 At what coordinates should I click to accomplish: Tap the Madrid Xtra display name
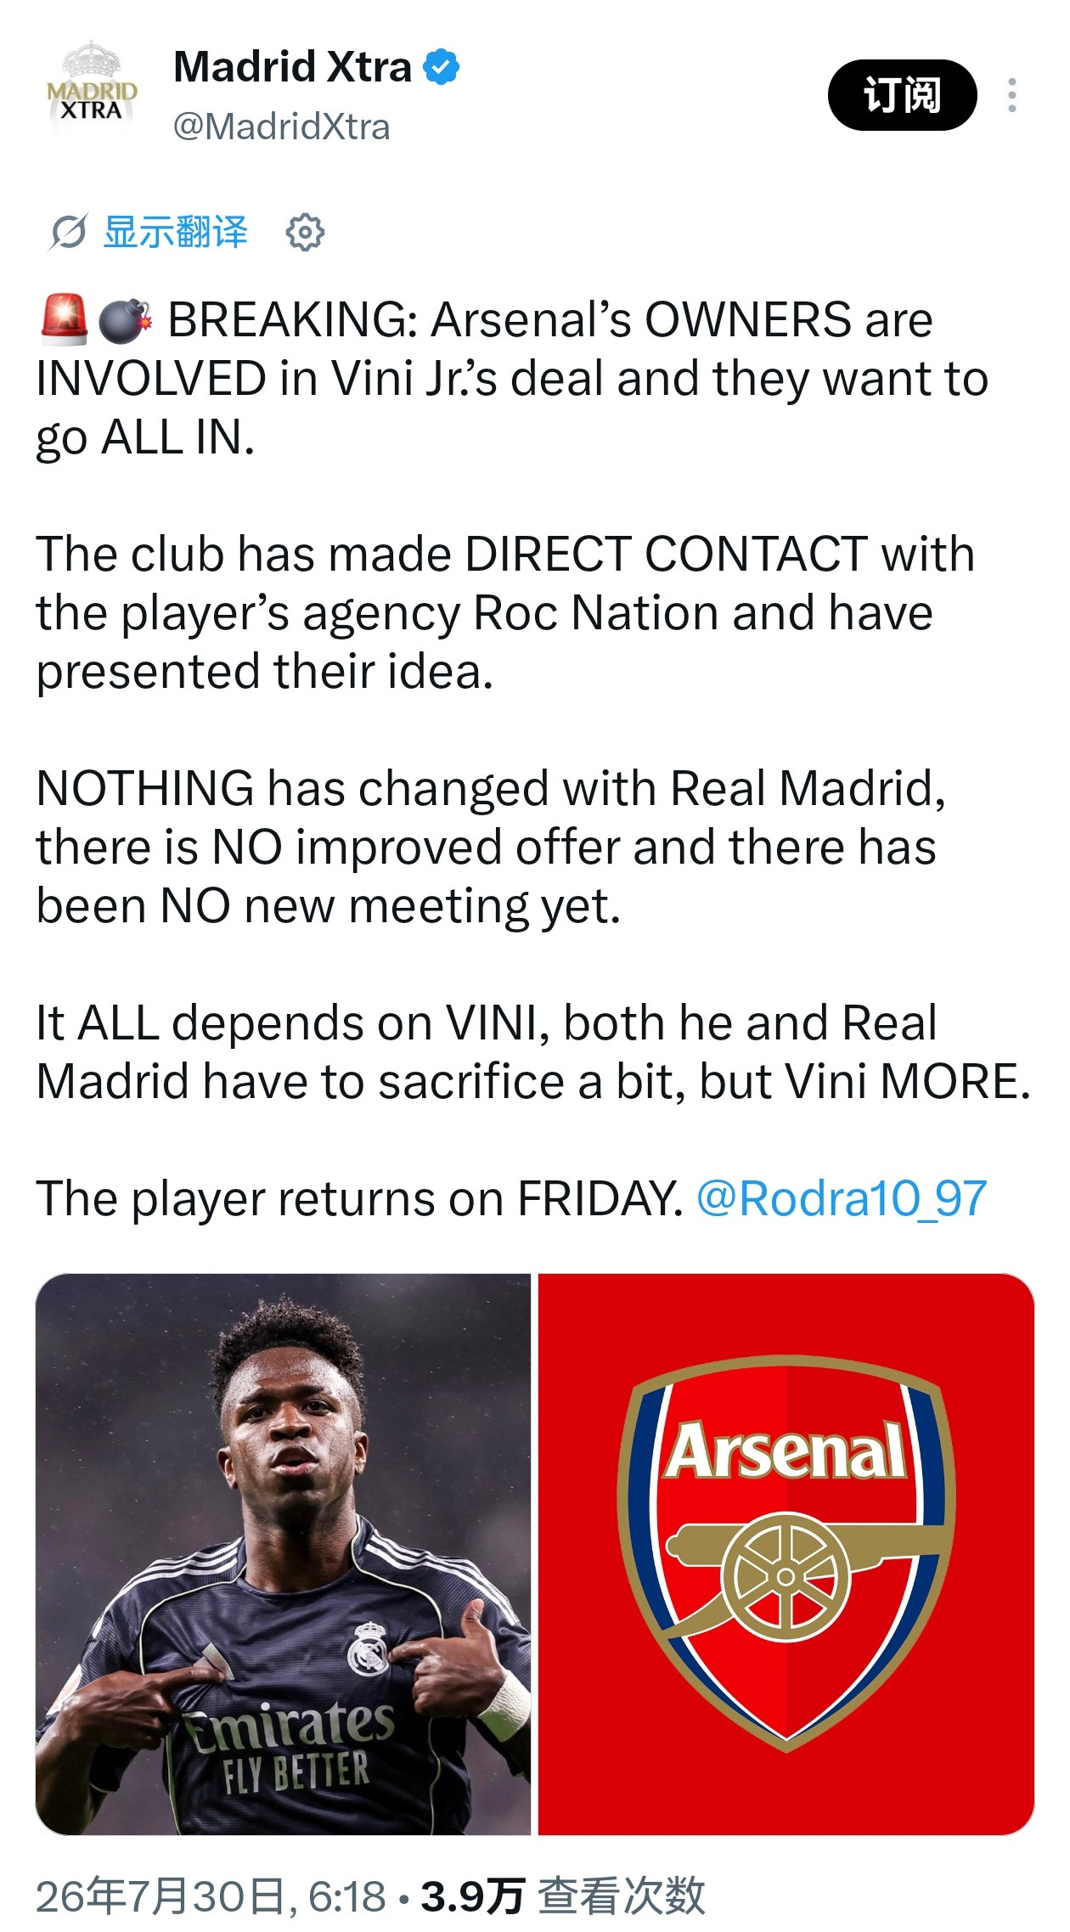(292, 67)
